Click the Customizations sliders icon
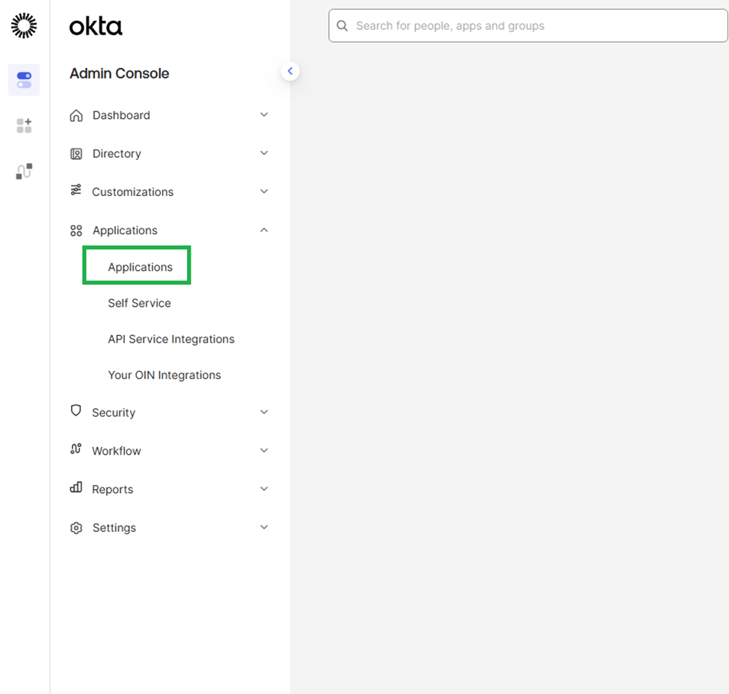This screenshot has width=729, height=694. [76, 190]
